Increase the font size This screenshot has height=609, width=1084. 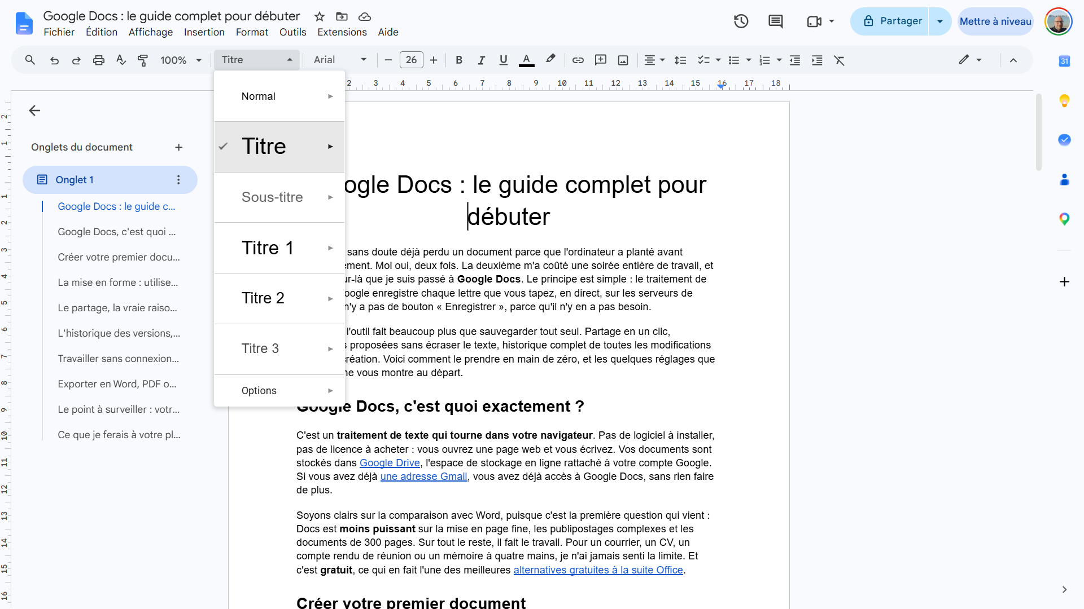click(x=434, y=60)
